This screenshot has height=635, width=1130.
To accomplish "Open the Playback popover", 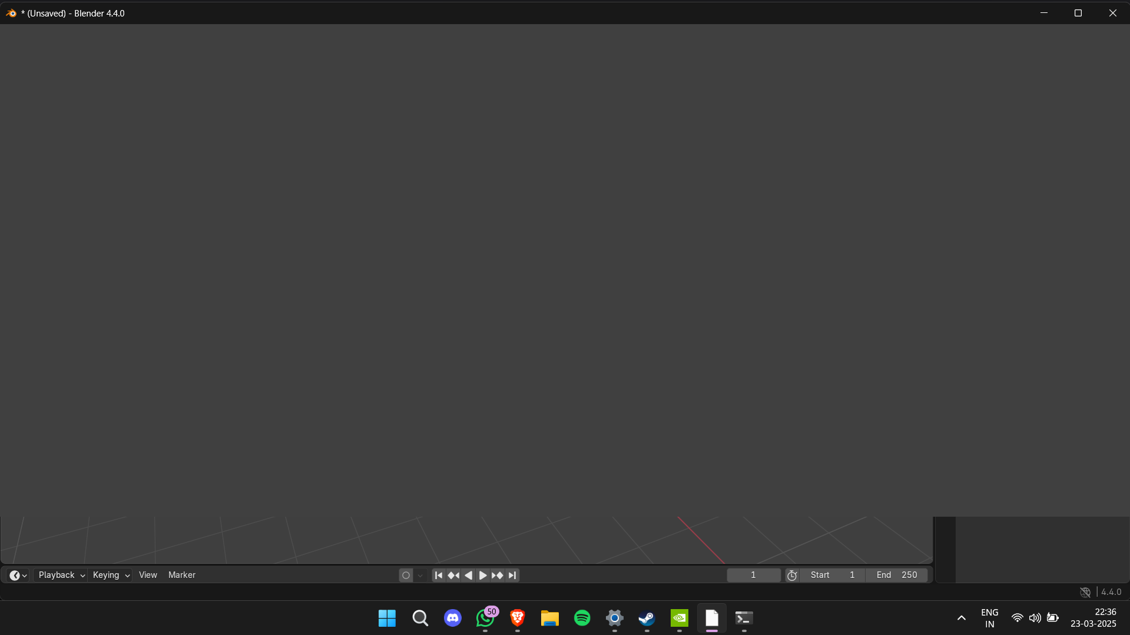I will point(61,575).
